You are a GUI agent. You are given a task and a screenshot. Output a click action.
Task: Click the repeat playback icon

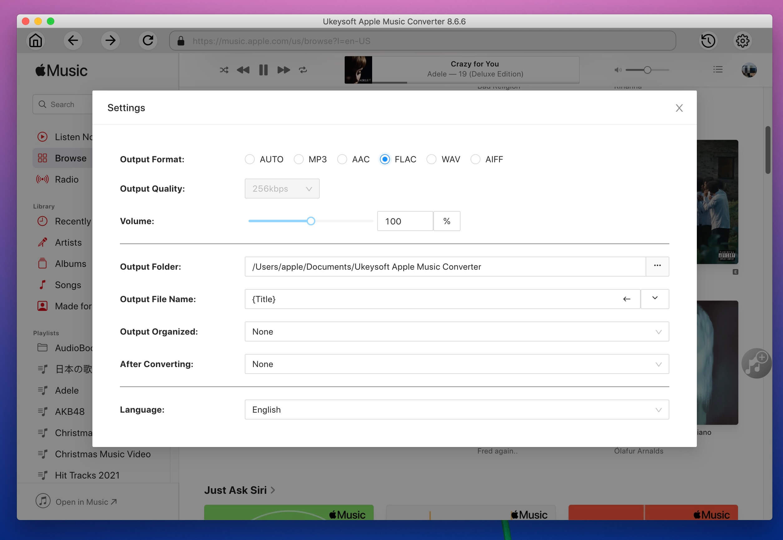[x=303, y=70]
